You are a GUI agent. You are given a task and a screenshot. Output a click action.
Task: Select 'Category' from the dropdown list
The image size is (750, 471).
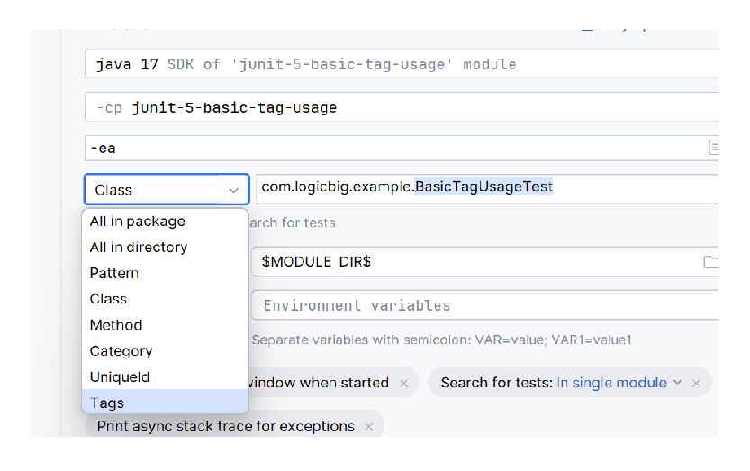pos(121,351)
